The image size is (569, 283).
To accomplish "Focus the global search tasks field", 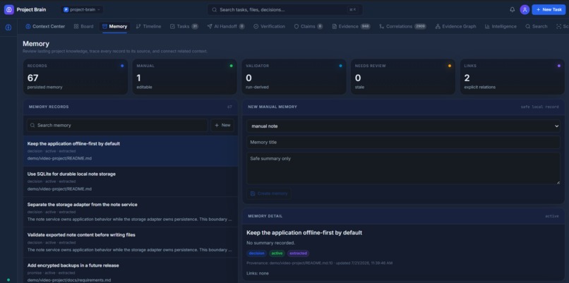I will 285,10.
